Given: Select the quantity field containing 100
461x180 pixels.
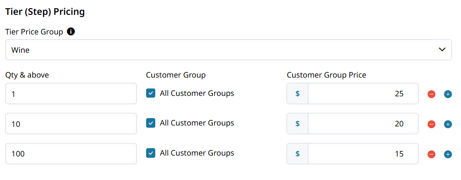Looking at the screenshot, I should (x=71, y=154).
